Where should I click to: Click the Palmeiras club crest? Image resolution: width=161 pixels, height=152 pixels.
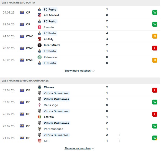point(39,57)
